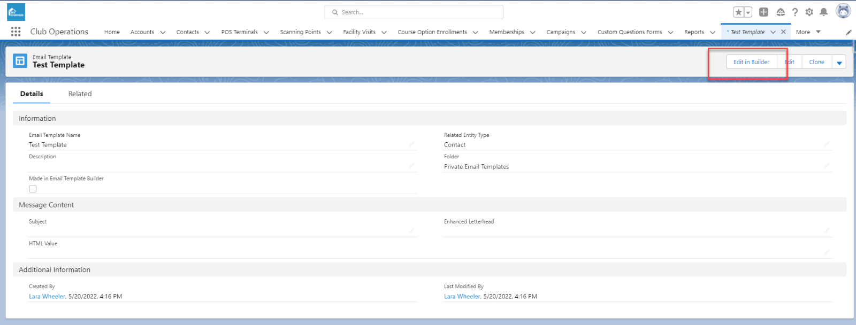The height and width of the screenshot is (325, 856).
Task: Open the Setup gear icon
Action: pyautogui.click(x=809, y=12)
